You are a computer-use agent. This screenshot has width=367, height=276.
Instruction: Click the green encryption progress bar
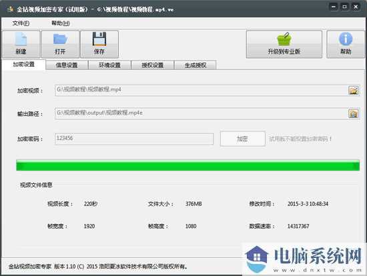188,165
